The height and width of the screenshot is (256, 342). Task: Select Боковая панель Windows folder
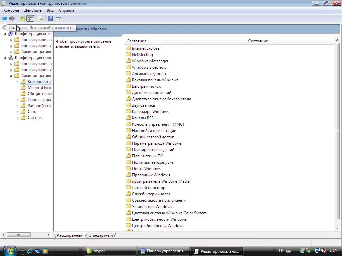point(152,80)
